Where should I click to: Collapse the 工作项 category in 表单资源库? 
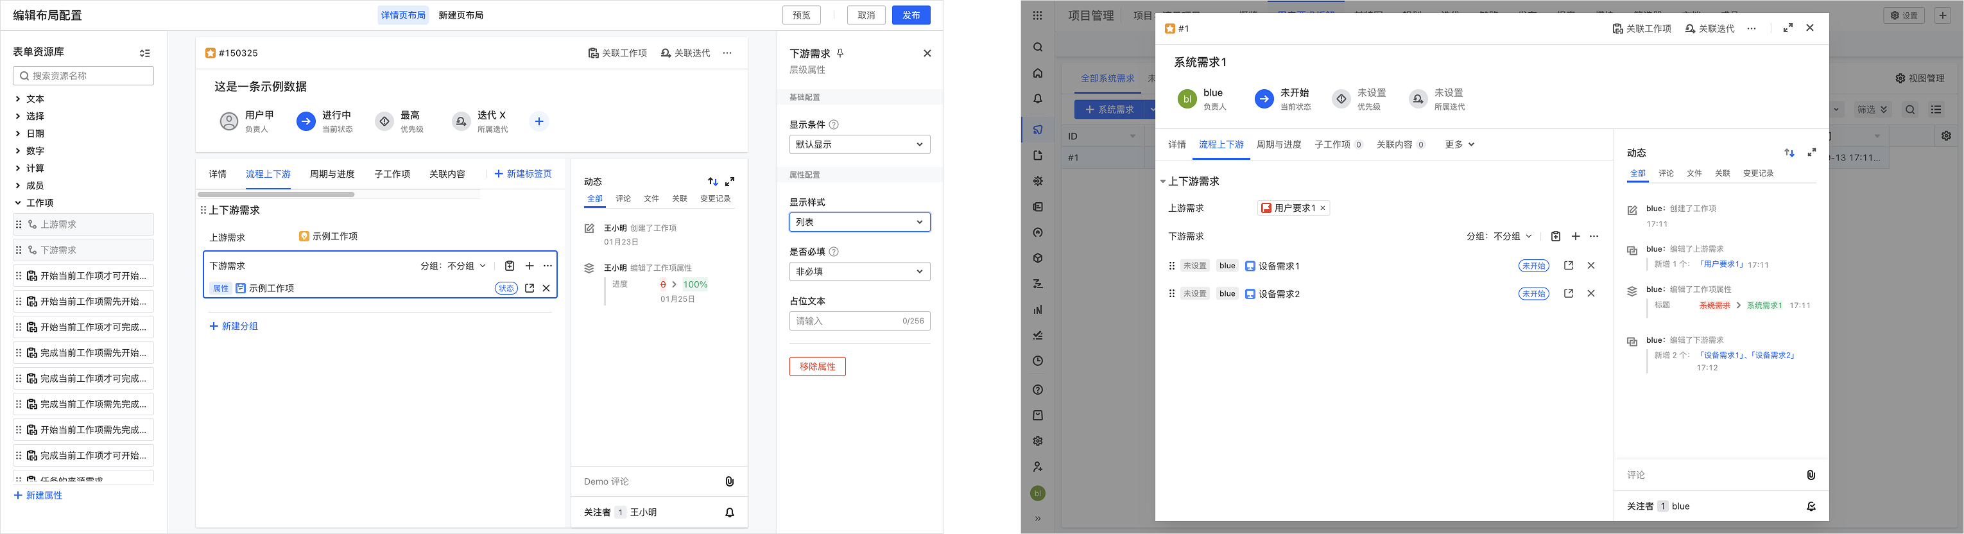pyautogui.click(x=17, y=203)
